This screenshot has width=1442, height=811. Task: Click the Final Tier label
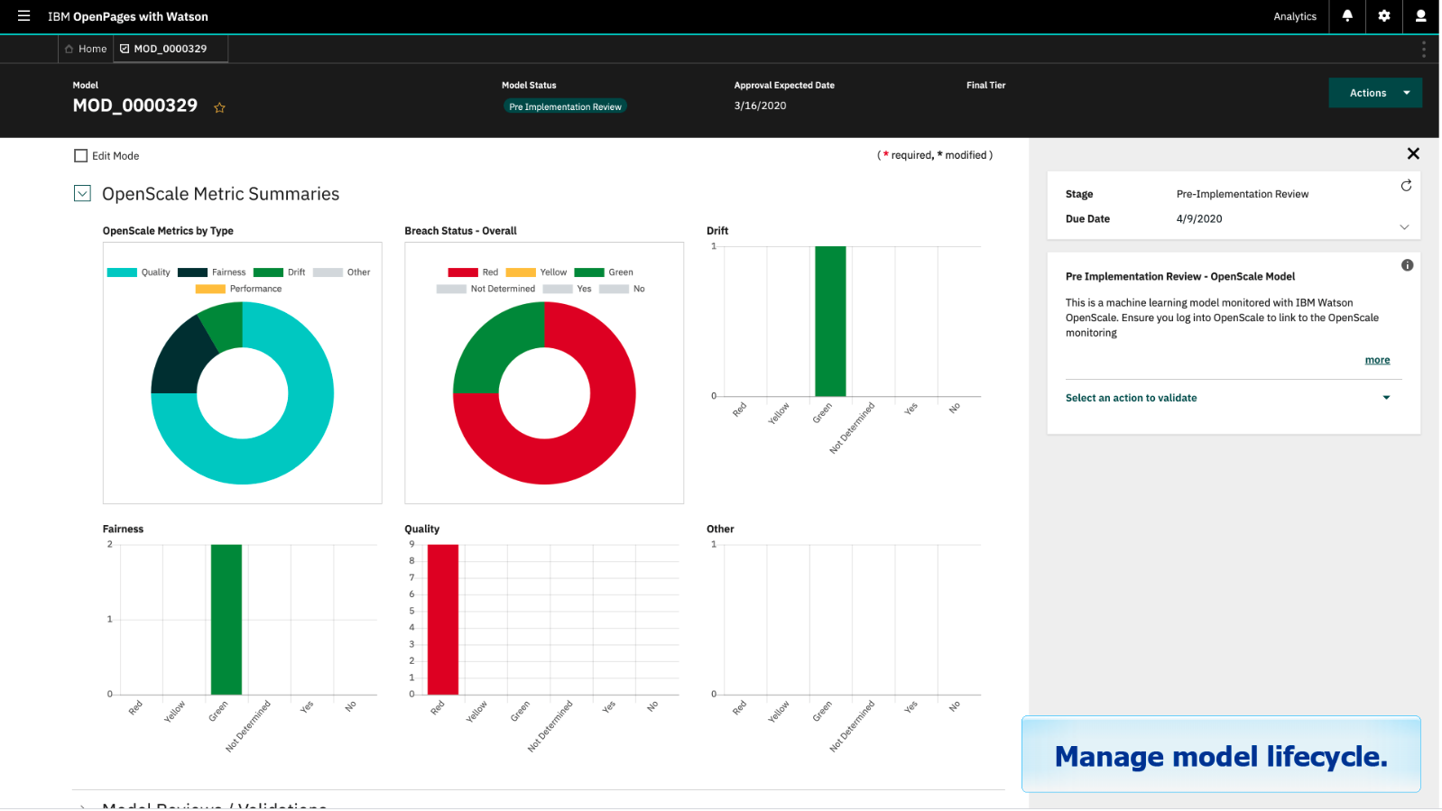click(985, 86)
